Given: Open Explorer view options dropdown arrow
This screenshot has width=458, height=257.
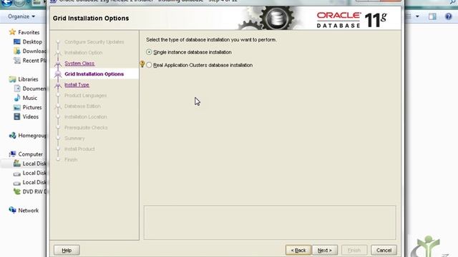Looking at the screenshot, I should [417, 16].
